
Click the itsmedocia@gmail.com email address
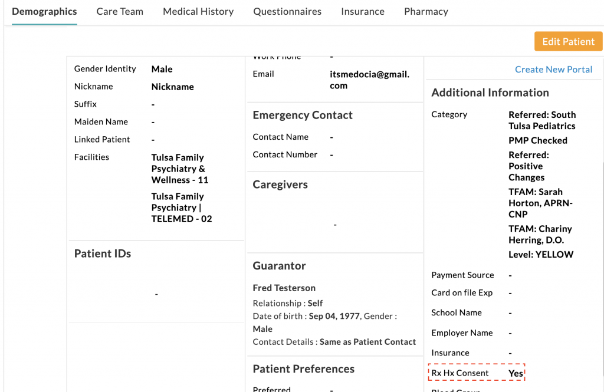point(369,80)
